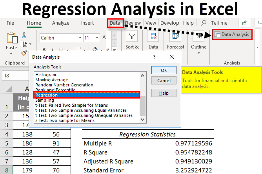Select Regression in Analysis Tools list

coord(86,95)
